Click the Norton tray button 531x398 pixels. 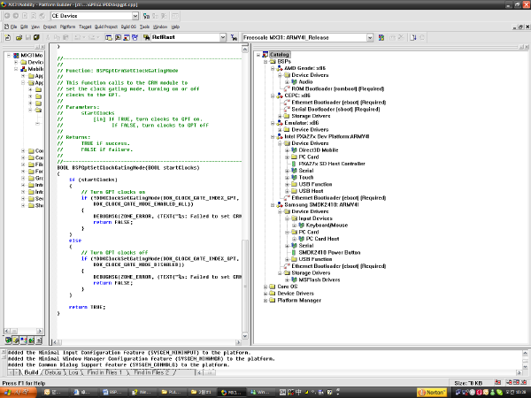point(432,392)
